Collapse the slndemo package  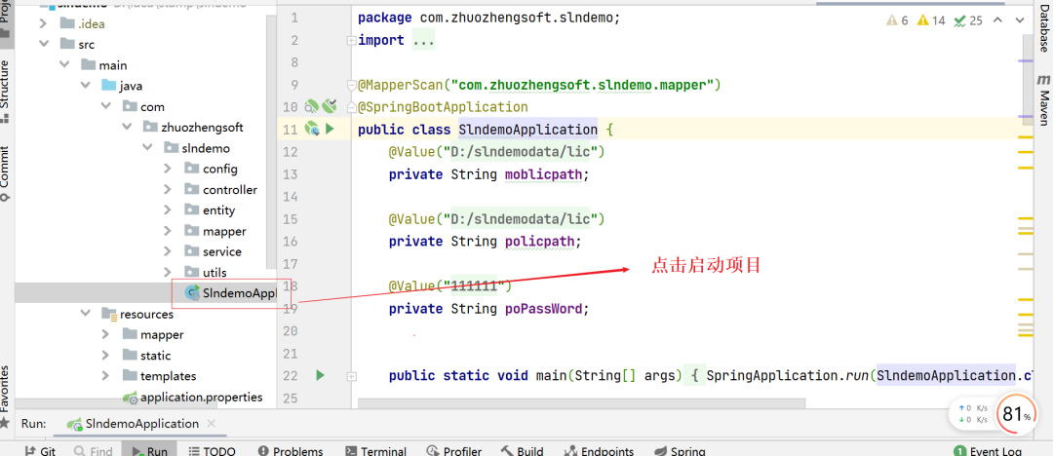pos(148,148)
